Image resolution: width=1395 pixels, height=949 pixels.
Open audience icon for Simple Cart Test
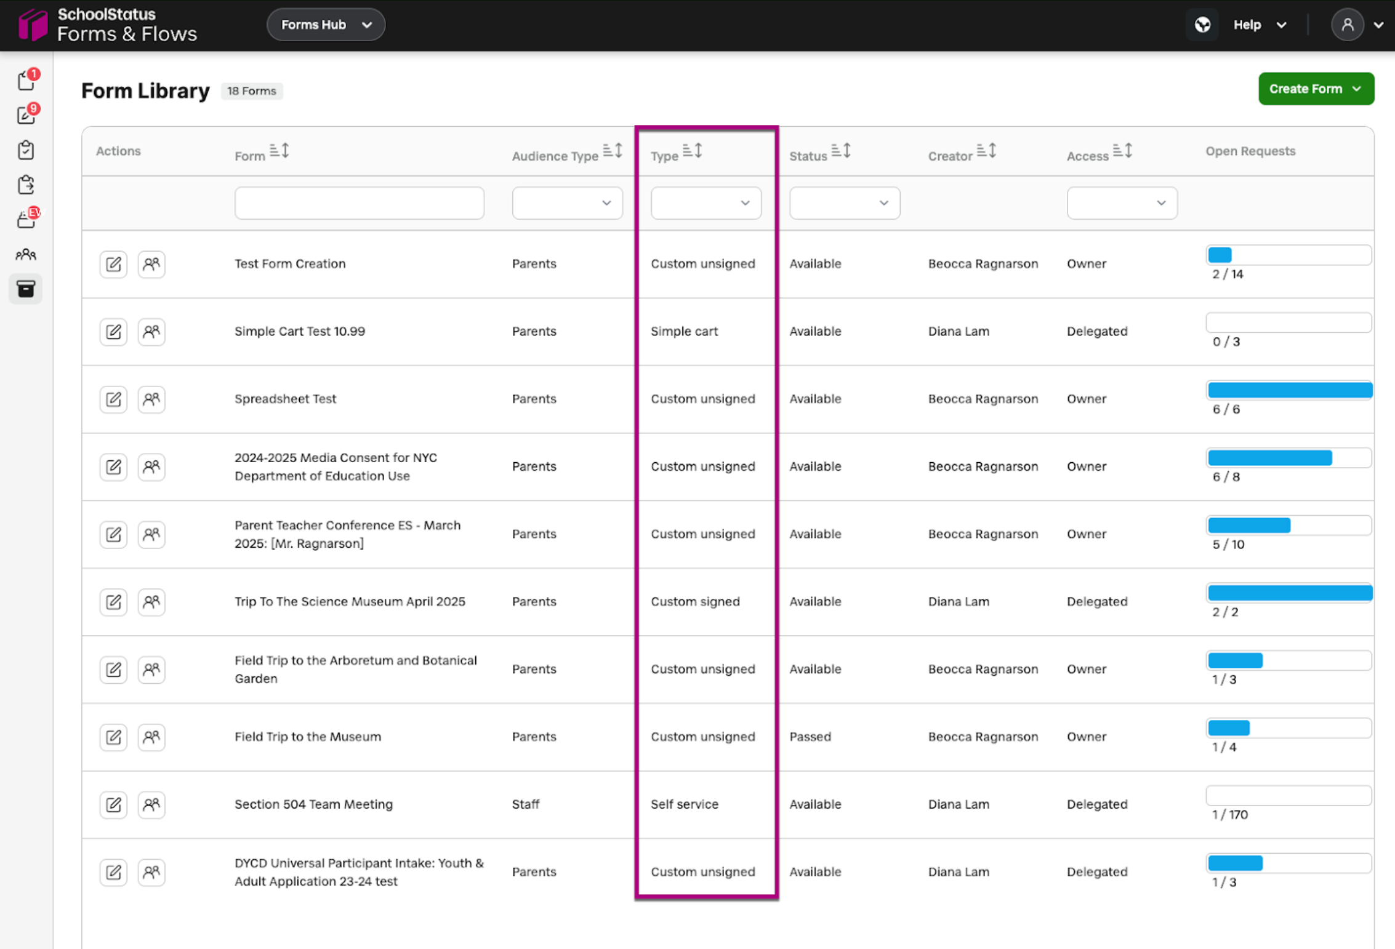coord(151,332)
